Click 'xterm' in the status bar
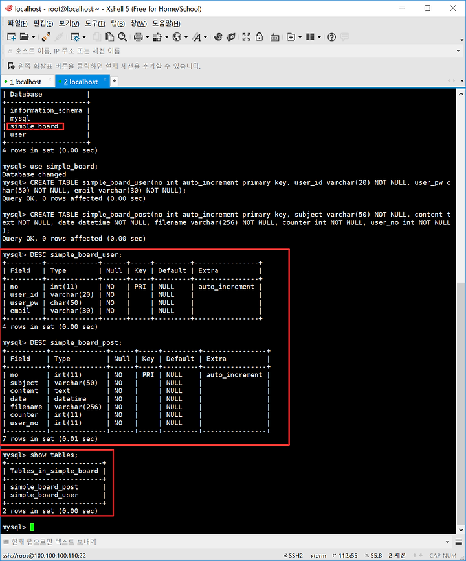 tap(318, 556)
